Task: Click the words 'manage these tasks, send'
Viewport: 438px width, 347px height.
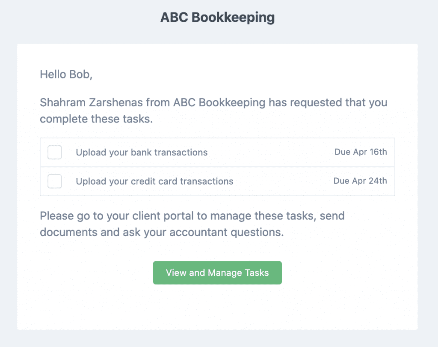Action: [277, 216]
